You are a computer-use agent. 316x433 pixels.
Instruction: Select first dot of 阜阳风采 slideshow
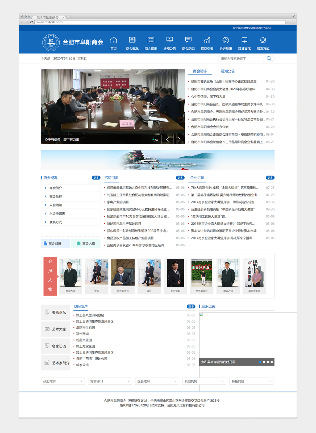pos(260,362)
